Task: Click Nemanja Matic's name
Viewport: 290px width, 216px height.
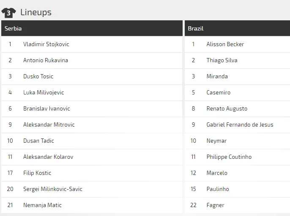Action: tap(42, 205)
